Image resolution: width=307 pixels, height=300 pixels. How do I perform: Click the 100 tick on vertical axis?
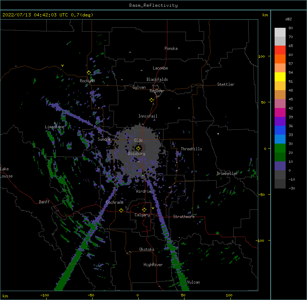261,56
